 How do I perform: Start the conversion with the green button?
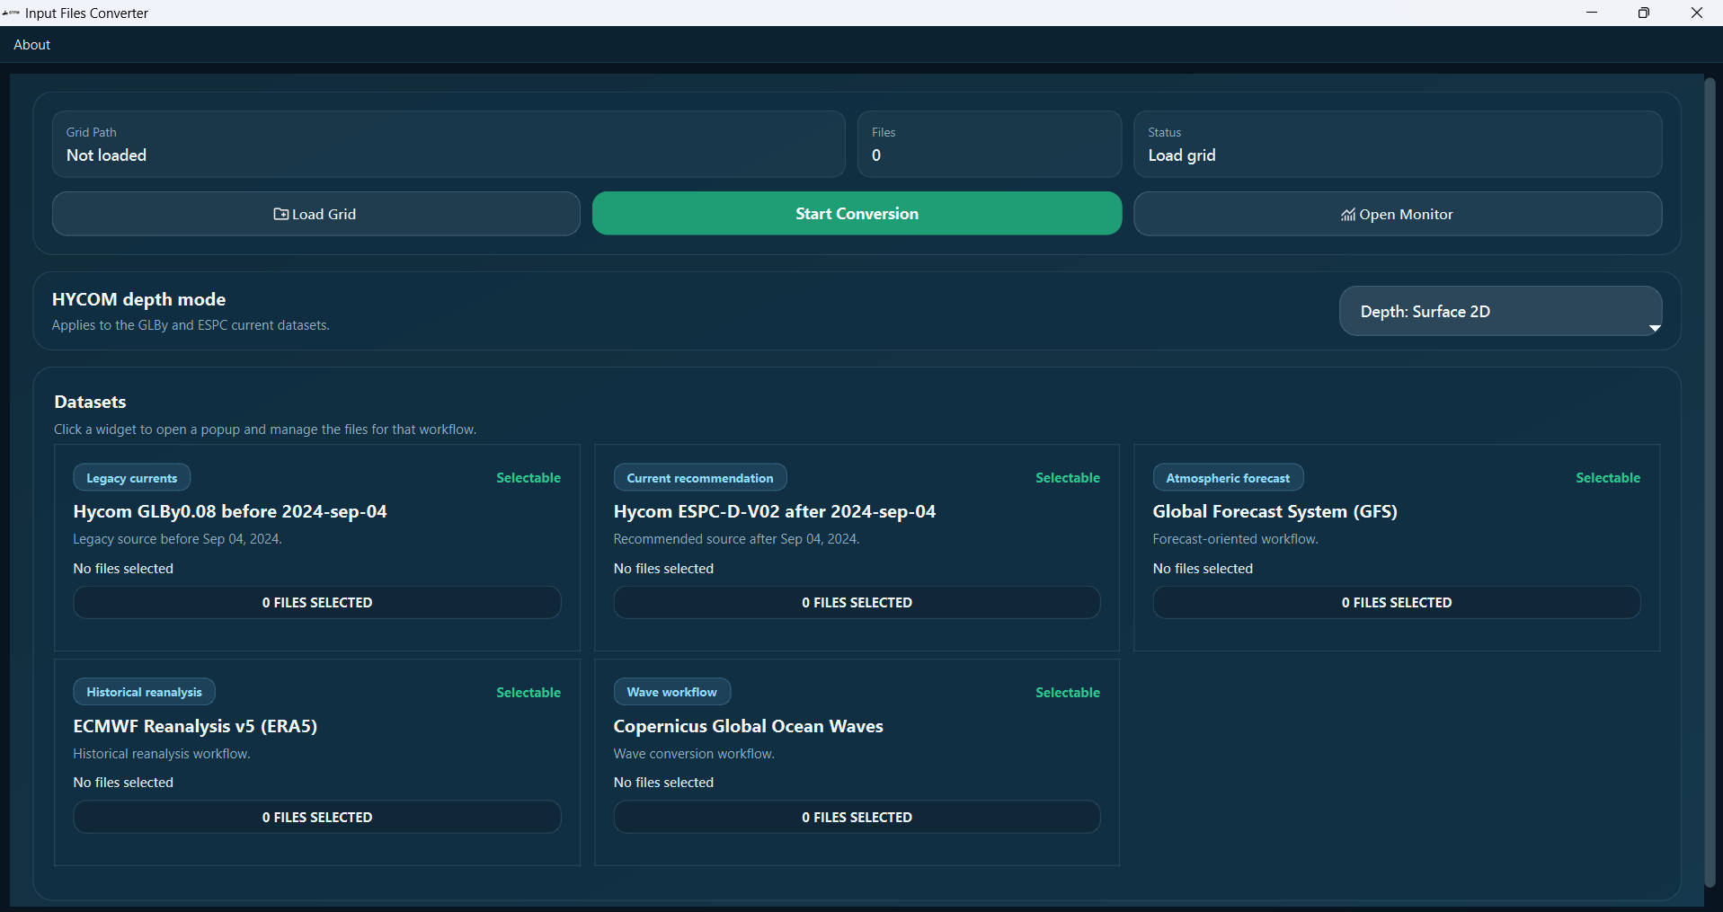click(x=857, y=214)
